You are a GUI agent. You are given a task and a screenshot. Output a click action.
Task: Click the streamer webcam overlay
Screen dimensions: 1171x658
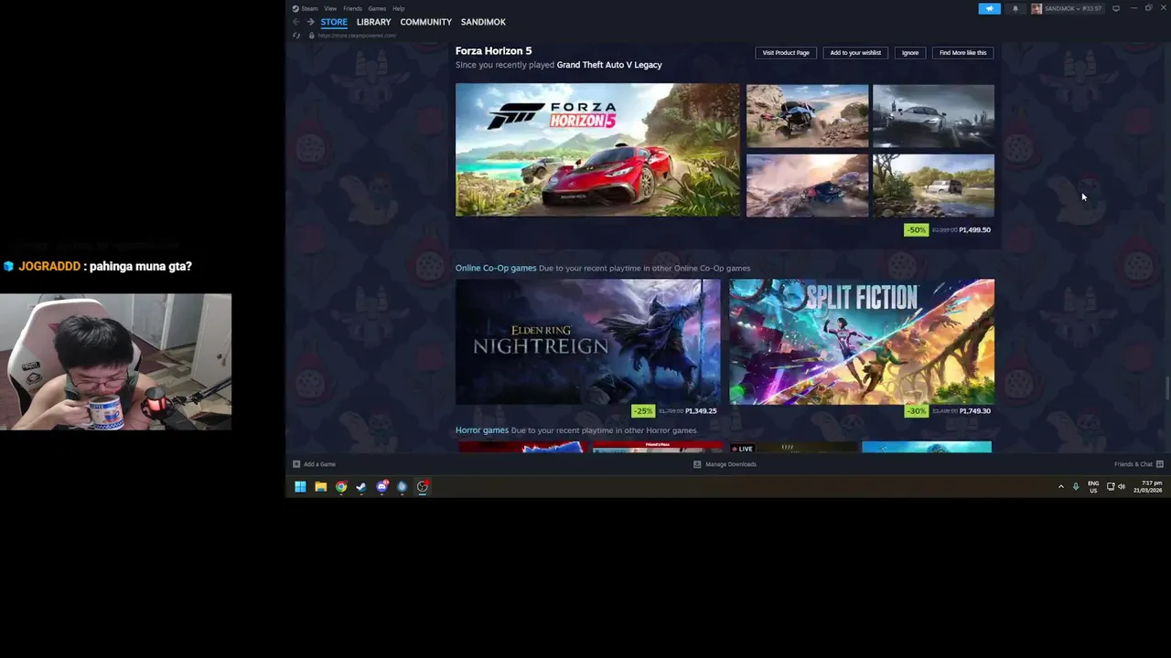(x=116, y=362)
